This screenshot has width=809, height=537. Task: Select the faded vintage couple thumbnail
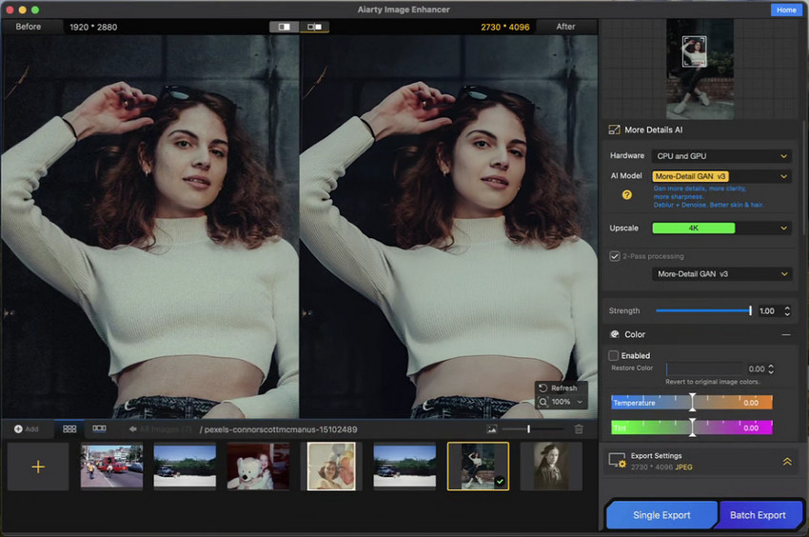tap(331, 467)
